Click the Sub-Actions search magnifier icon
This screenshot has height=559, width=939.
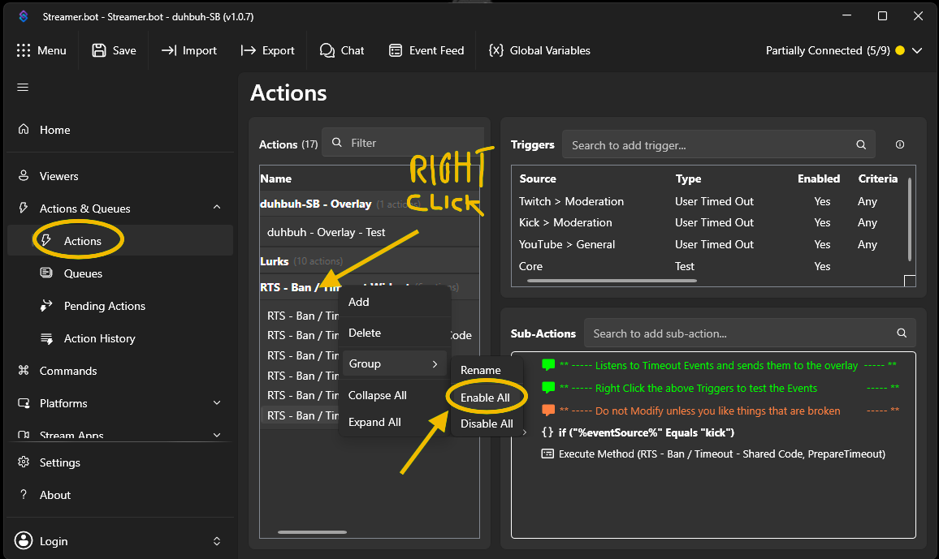coord(902,333)
